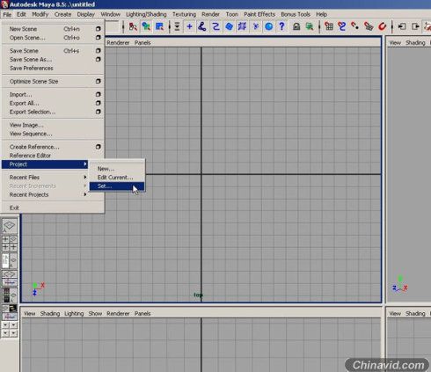The image size is (431, 372).
Task: Open Optimize Scene Size option box
Action: [99, 81]
